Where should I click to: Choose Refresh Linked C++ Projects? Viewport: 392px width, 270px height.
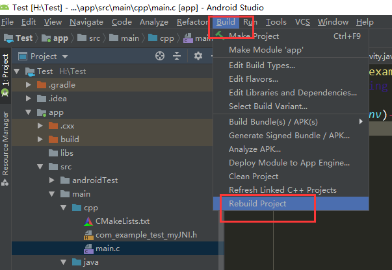click(291, 190)
